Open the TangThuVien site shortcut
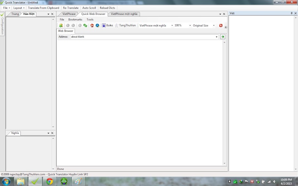Image resolution: width=298 pixels, height=186 pixels. (125, 25)
